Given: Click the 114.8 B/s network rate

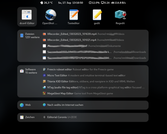Looking at the screenshot, I should (120, 3).
